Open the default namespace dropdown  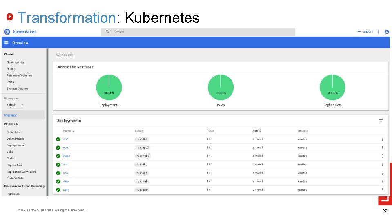coord(15,105)
